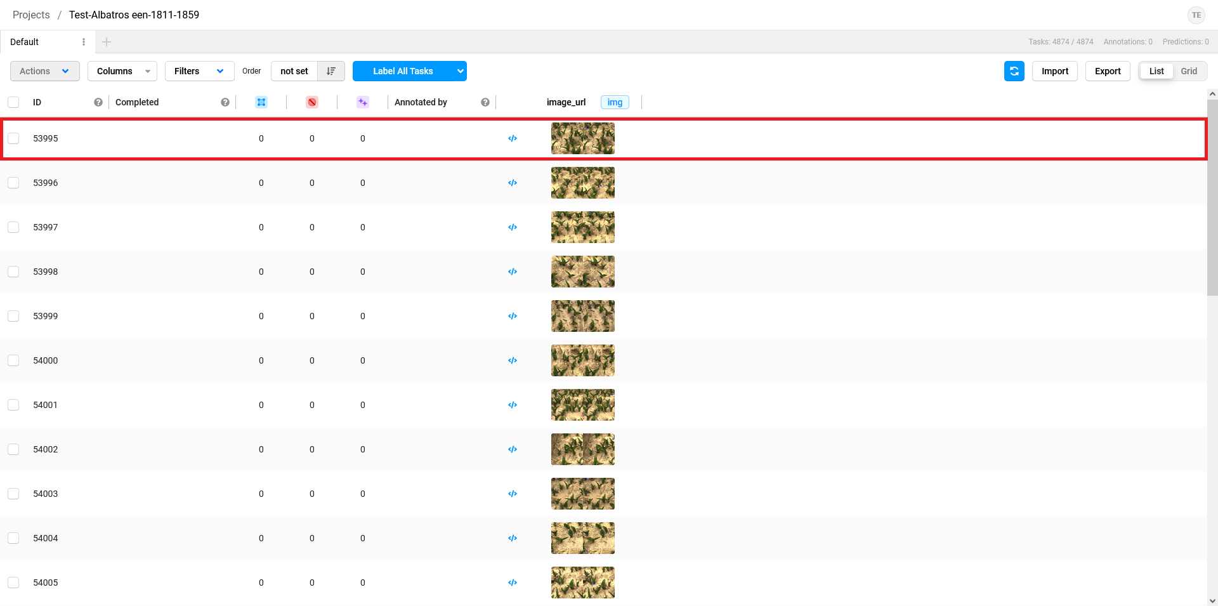The image size is (1218, 606).
Task: Click the Default tab three-dot options icon
Action: click(84, 42)
